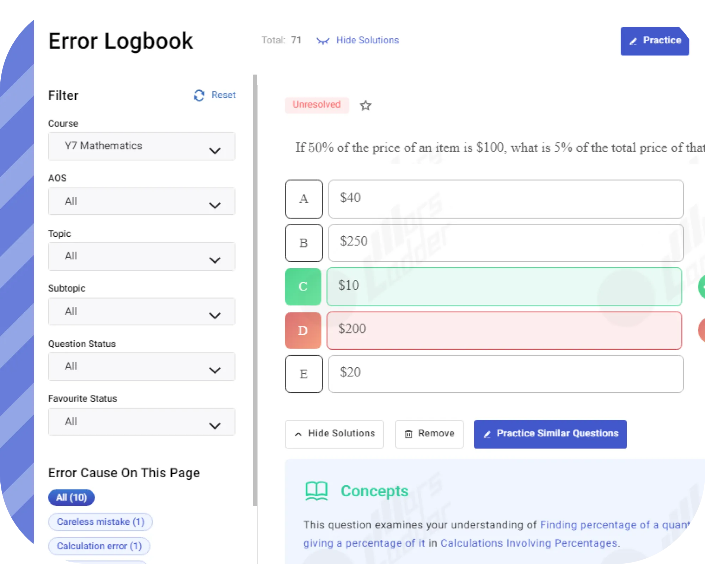Select answer option letter D

tap(303, 330)
